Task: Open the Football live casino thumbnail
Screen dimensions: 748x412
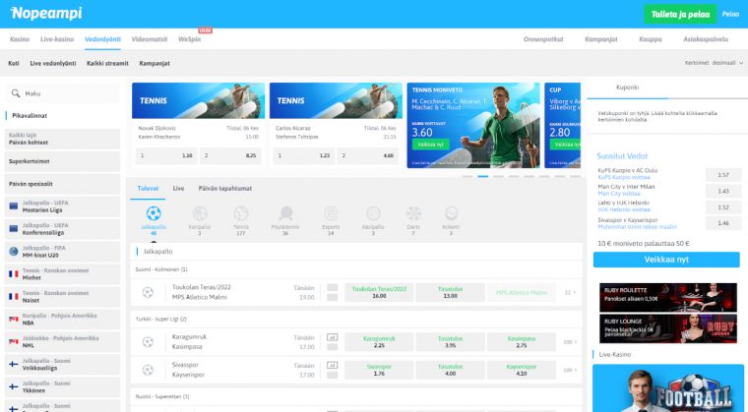Action: pyautogui.click(x=668, y=388)
